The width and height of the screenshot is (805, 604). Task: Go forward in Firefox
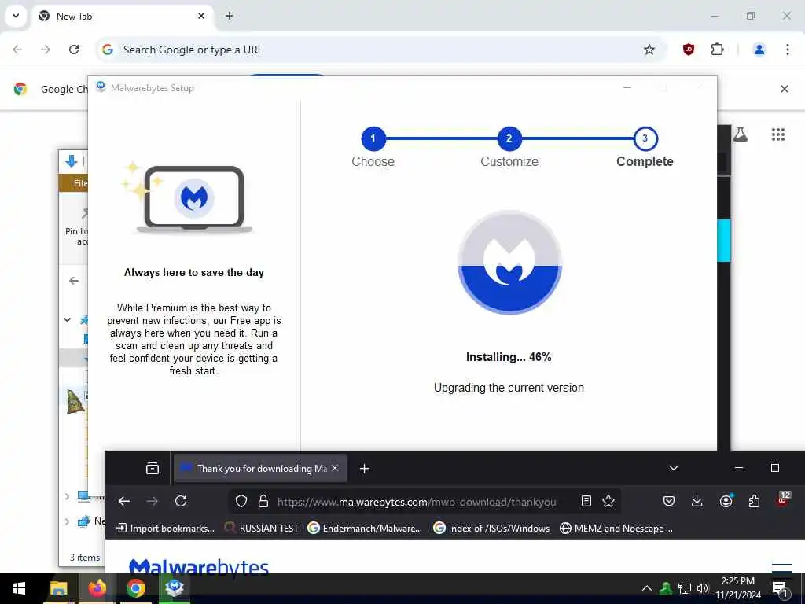click(153, 501)
